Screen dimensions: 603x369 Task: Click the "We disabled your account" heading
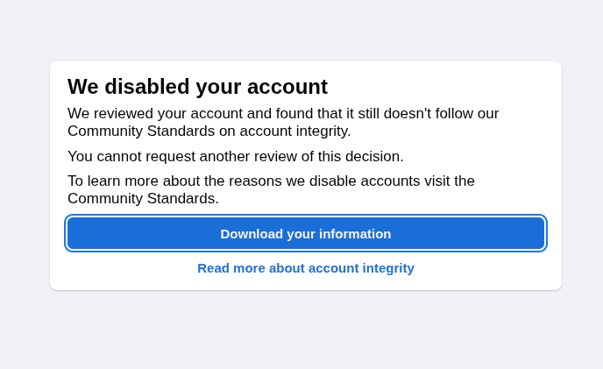point(197,87)
